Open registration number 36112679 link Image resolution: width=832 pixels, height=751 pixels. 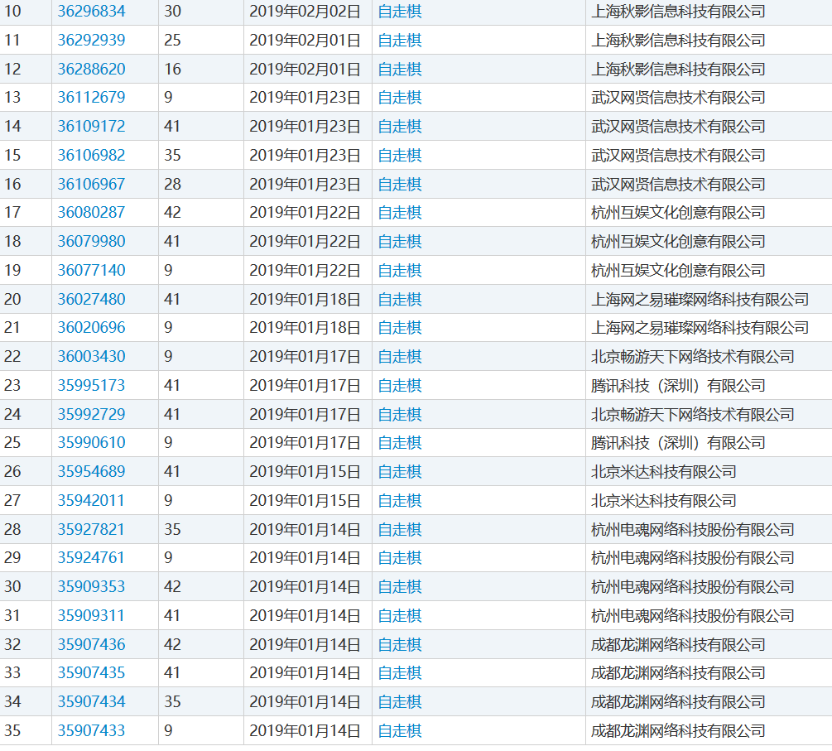click(x=91, y=97)
